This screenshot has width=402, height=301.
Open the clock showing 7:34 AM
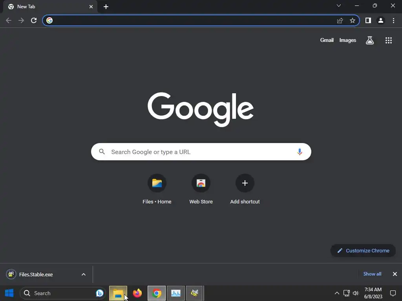click(x=373, y=293)
